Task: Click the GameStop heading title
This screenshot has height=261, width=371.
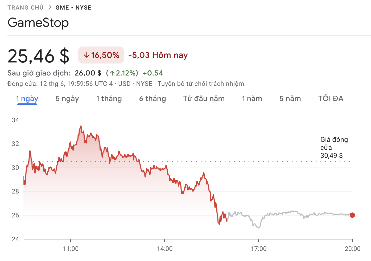Action: (x=38, y=23)
